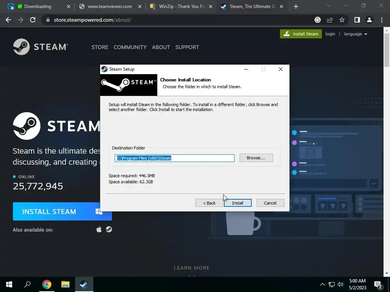
Task: Select the Destination Folder path field
Action: (174, 158)
